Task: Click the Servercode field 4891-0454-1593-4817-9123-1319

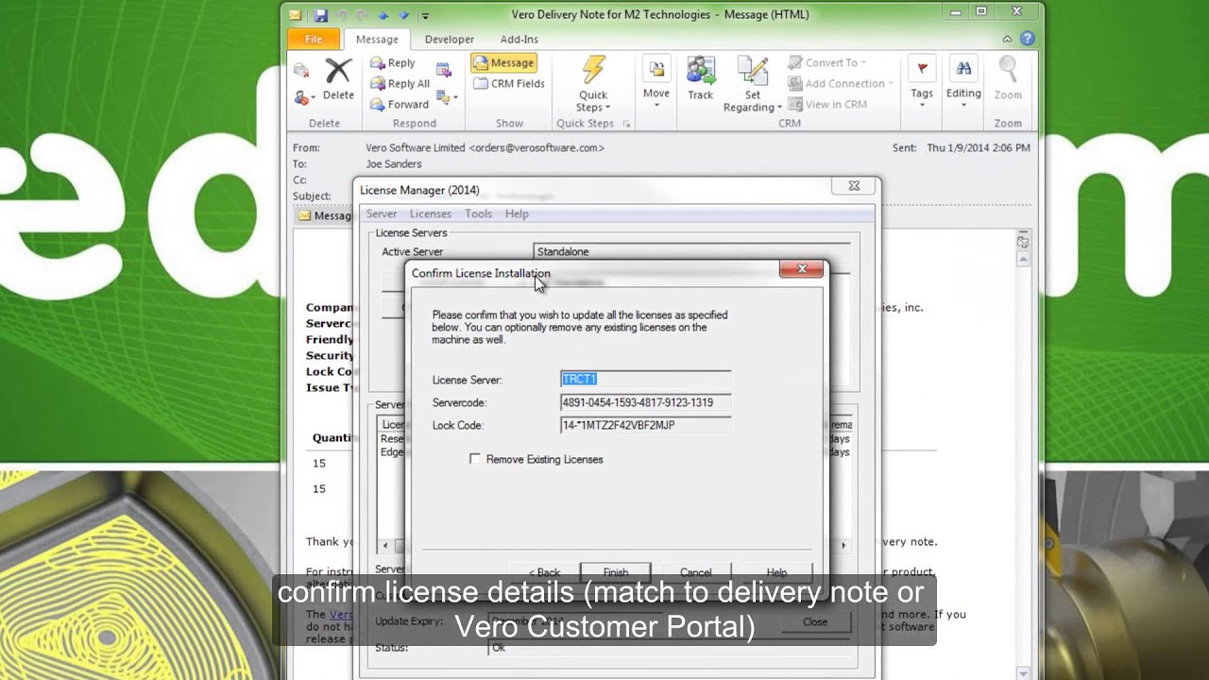Action: coord(645,402)
